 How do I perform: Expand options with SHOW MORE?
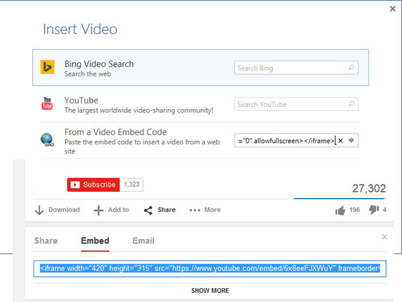click(x=210, y=291)
